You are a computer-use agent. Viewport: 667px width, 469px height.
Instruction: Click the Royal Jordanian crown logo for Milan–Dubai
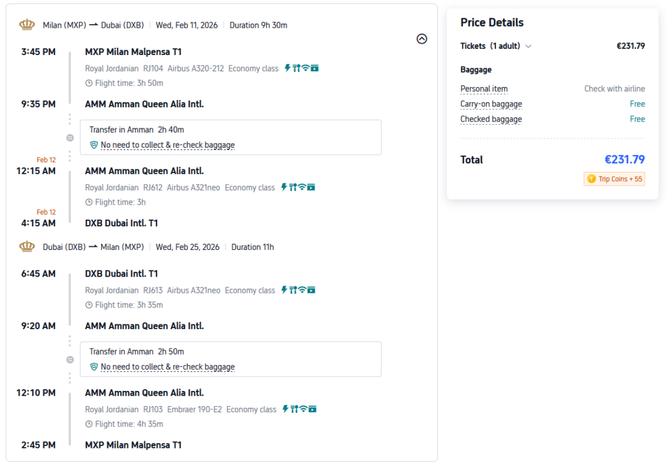27,25
